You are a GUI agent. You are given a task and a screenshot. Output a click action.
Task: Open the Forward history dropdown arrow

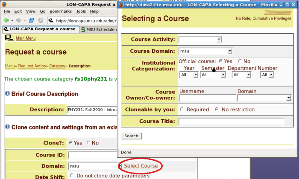(25, 20)
